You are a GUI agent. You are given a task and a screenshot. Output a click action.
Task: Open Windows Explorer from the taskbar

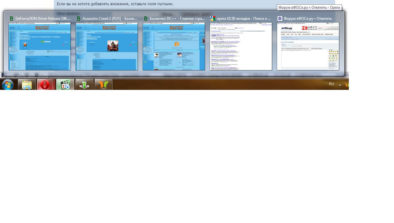27,85
